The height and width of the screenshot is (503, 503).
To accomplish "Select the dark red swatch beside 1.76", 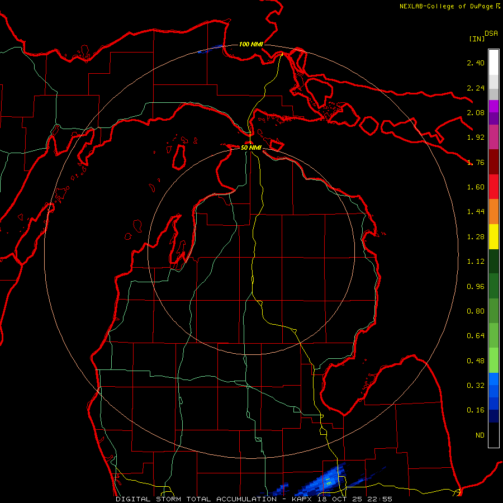I will click(493, 162).
